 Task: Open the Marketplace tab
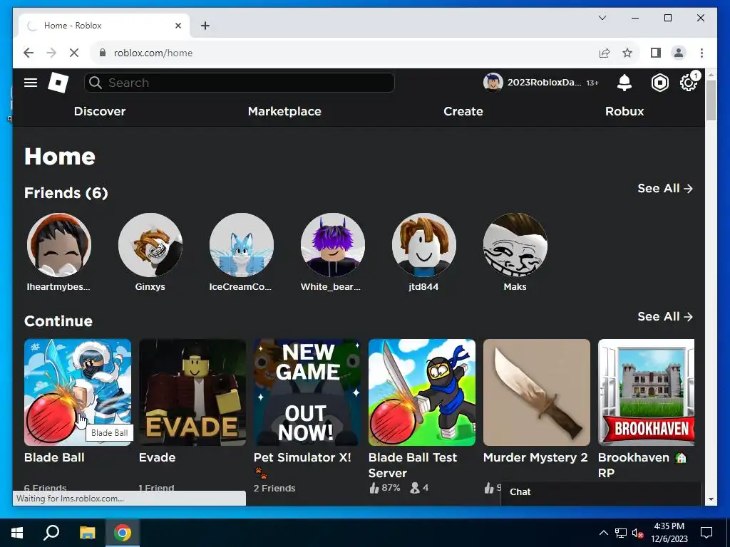(x=284, y=111)
